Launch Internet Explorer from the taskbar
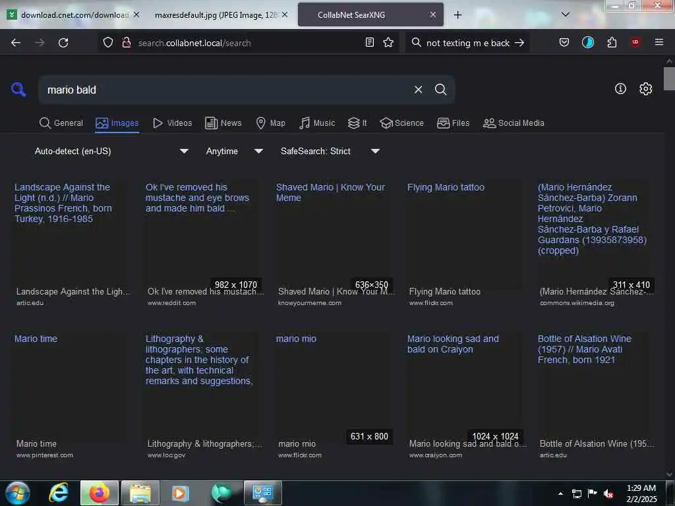 pos(58,493)
